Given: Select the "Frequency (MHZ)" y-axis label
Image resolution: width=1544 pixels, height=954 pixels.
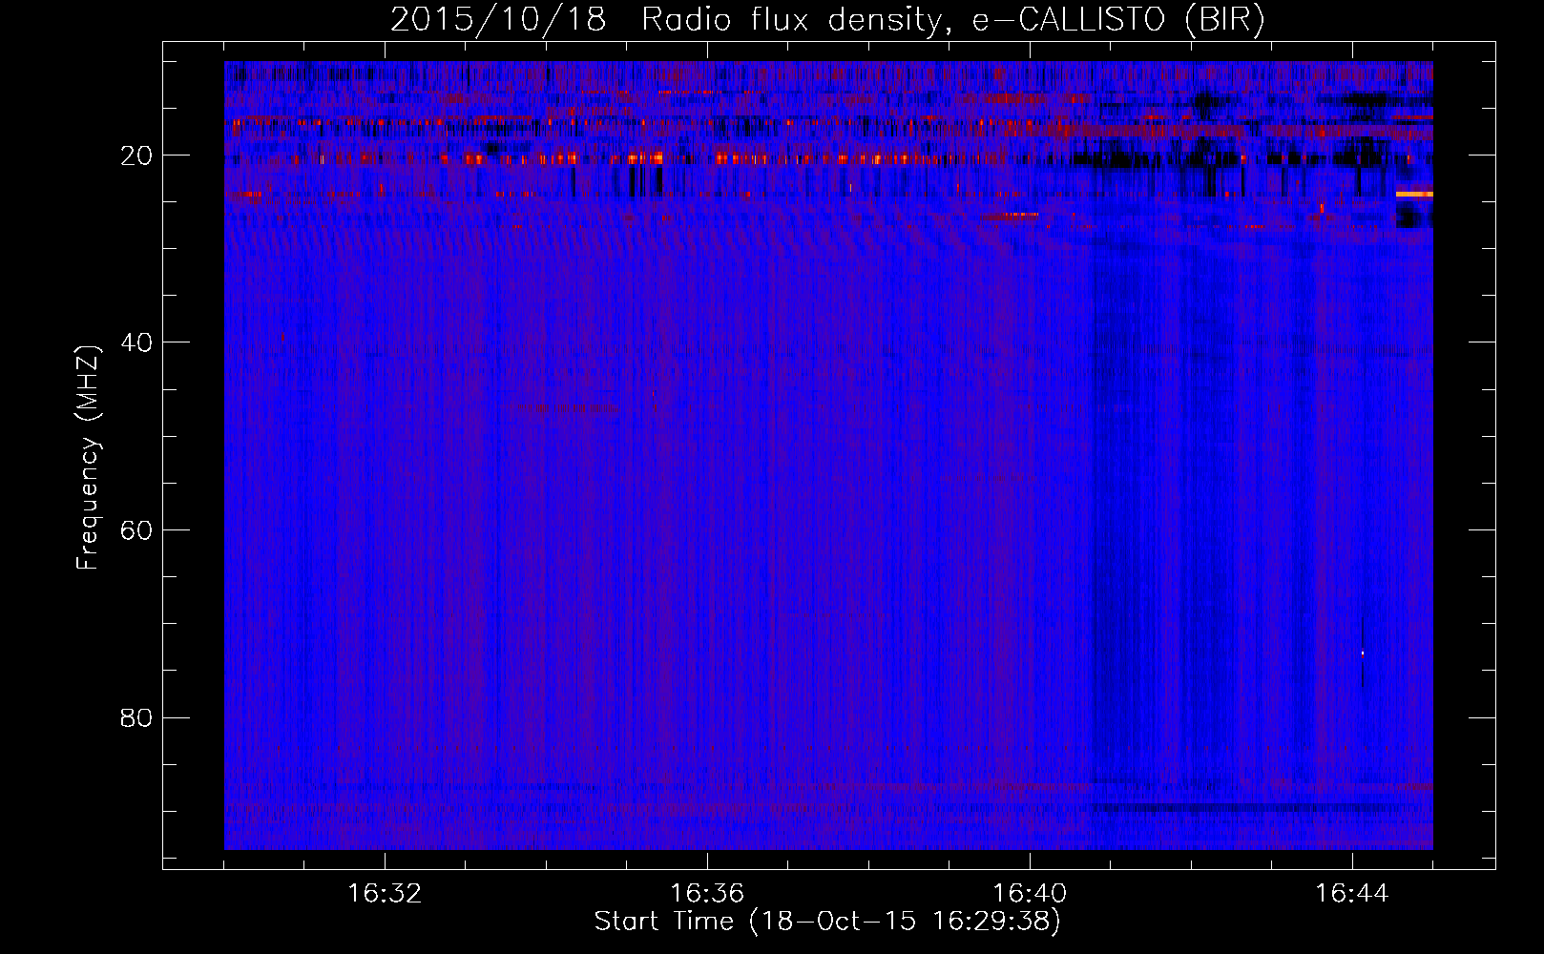Looking at the screenshot, I should click(88, 458).
